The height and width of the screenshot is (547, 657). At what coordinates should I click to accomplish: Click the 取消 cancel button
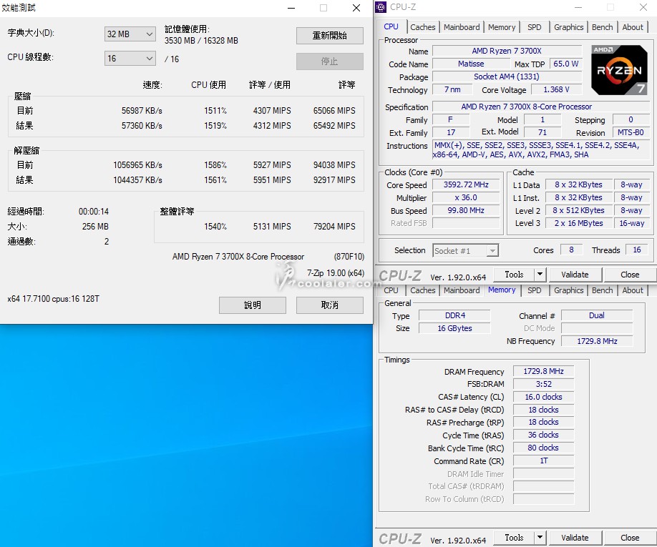pyautogui.click(x=329, y=305)
